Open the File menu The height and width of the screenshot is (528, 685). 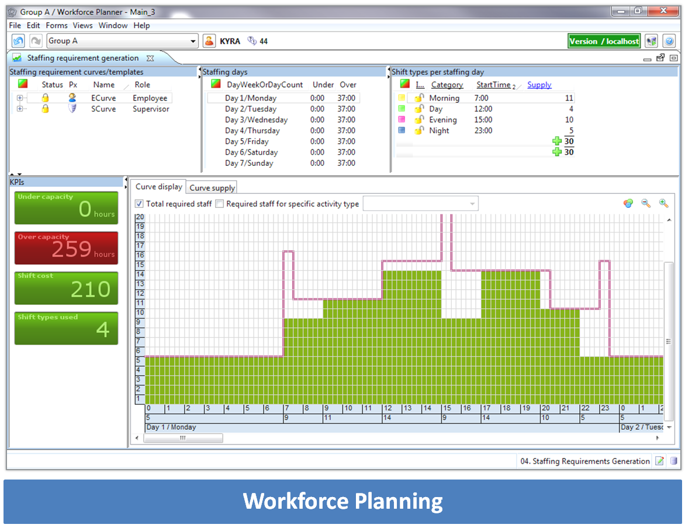pos(15,25)
